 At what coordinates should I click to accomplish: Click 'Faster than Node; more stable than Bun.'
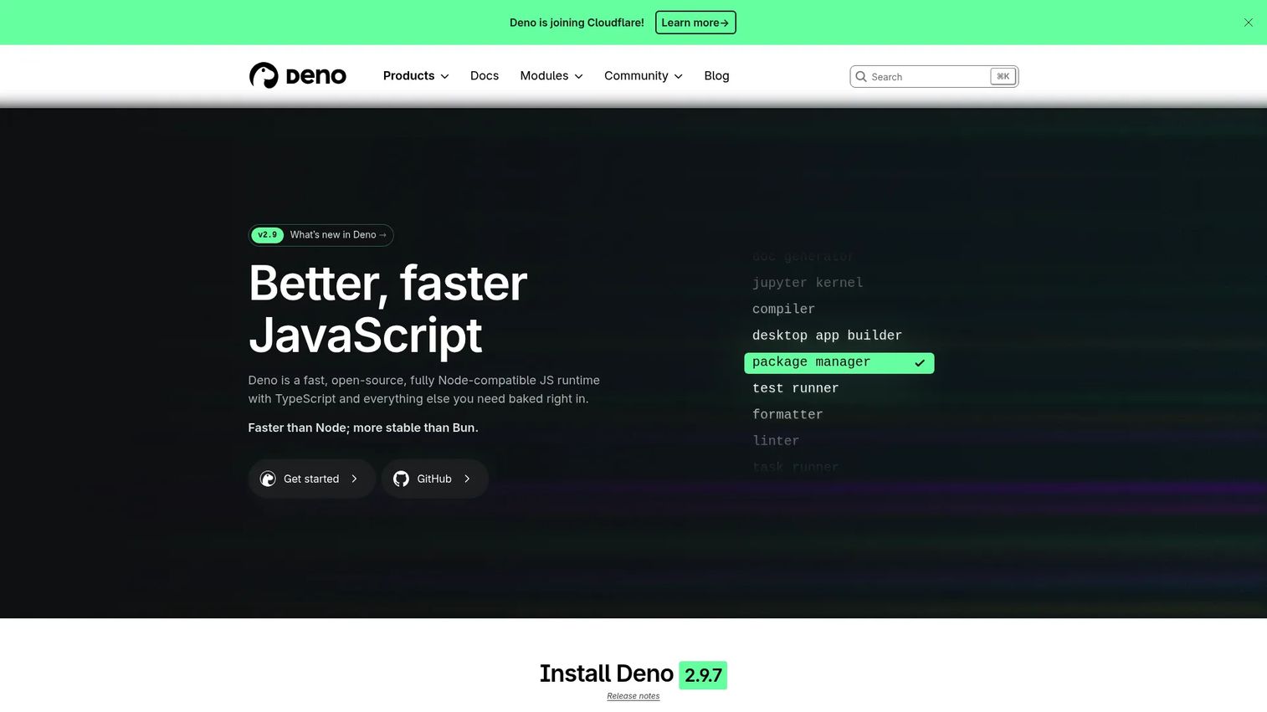point(363,428)
